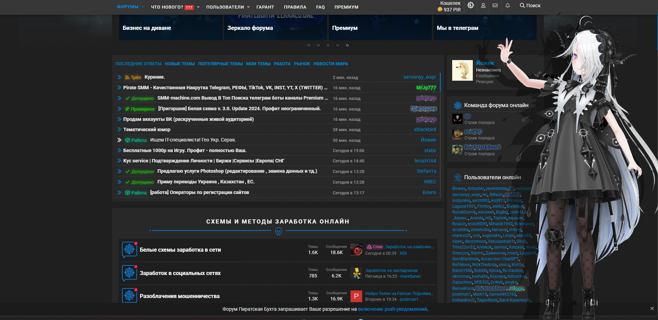This screenshot has height=320, width=658.
Task: Select first carousel pagination dot
Action: pyautogui.click(x=309, y=45)
